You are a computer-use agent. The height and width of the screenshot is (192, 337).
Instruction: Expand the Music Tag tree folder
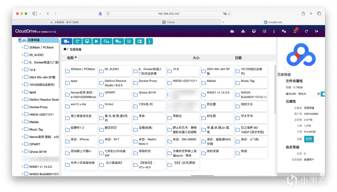pyautogui.click(x=22, y=129)
